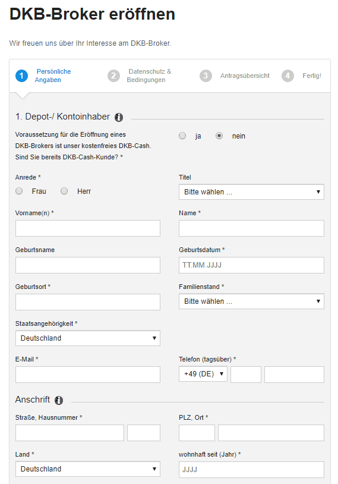Go to Fertig! step

pos(312,76)
